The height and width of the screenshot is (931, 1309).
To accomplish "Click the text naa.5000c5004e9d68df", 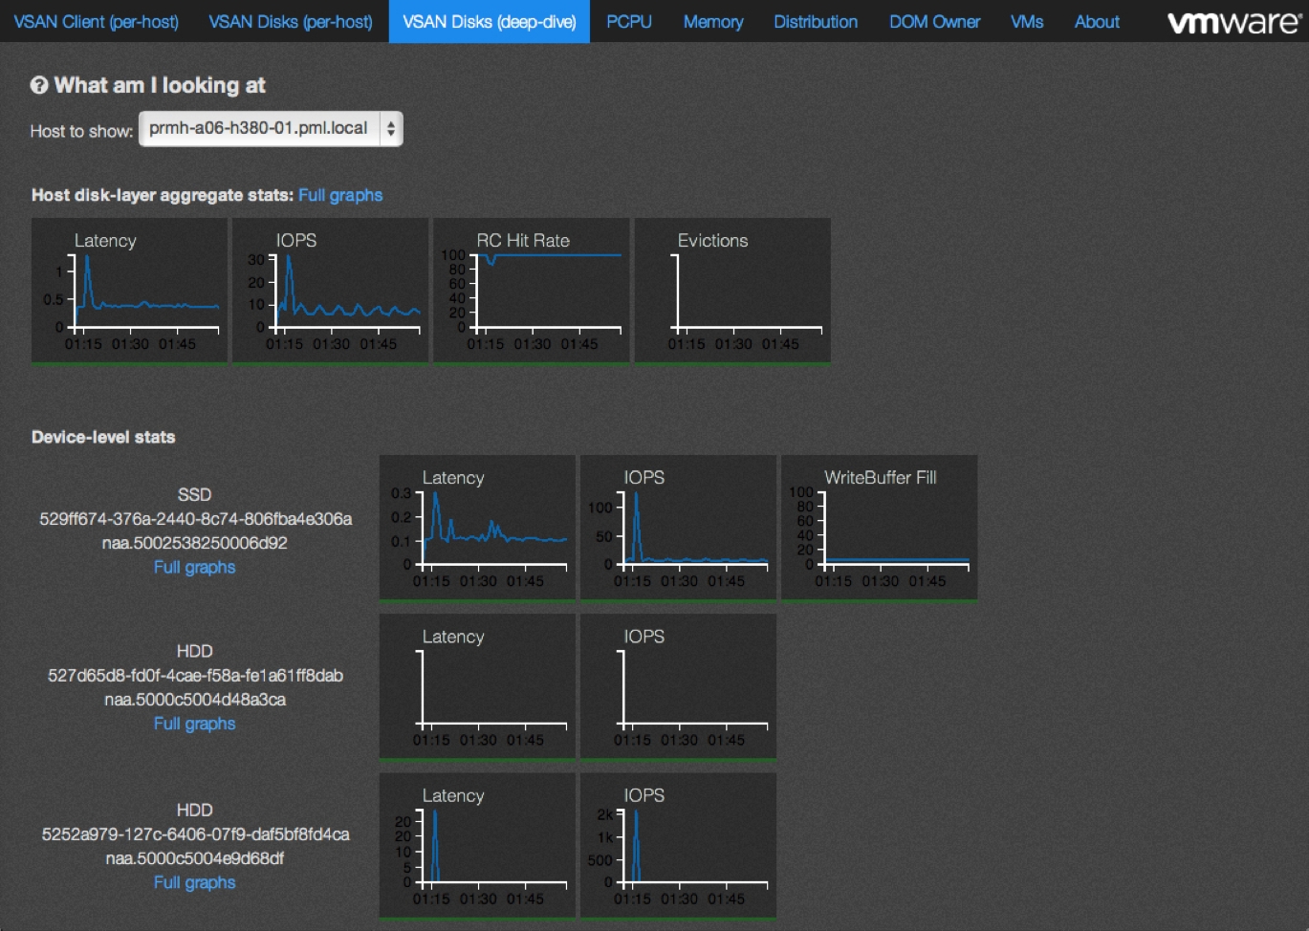I will [194, 858].
